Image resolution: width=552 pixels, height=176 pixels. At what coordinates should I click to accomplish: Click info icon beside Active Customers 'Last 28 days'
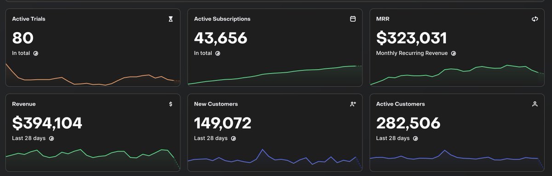[x=415, y=138]
